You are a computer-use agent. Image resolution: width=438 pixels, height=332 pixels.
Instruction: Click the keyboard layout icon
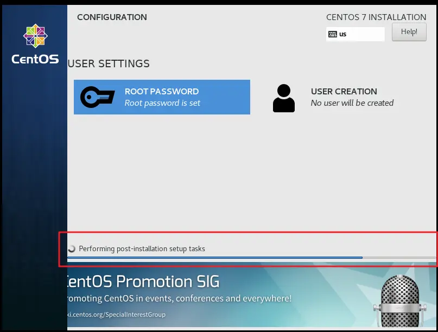point(332,34)
